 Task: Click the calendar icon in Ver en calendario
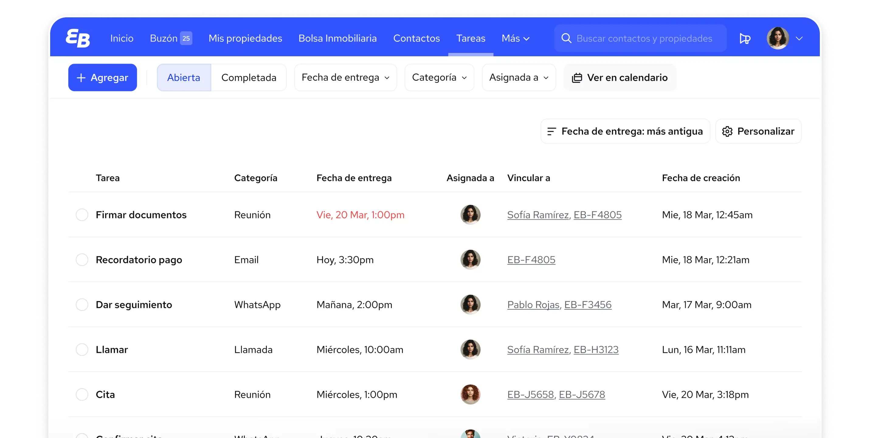click(577, 77)
